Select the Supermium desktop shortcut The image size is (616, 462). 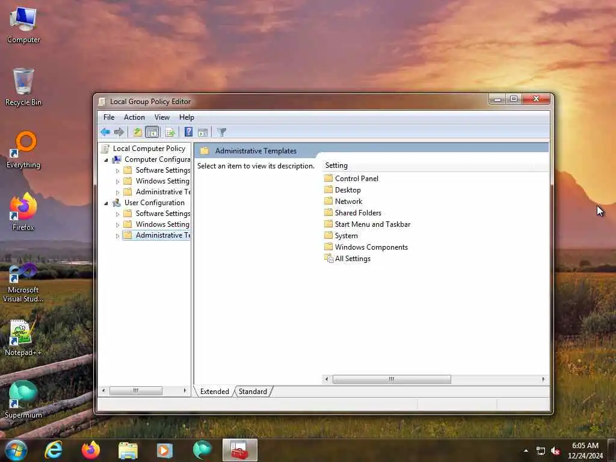pyautogui.click(x=23, y=400)
